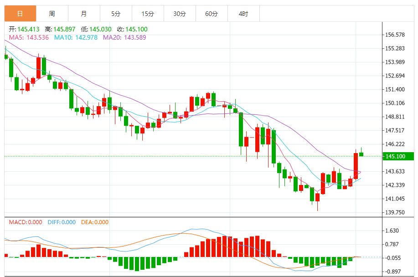Click the 146.222 price axis label
418x277 pixels.
point(395,144)
